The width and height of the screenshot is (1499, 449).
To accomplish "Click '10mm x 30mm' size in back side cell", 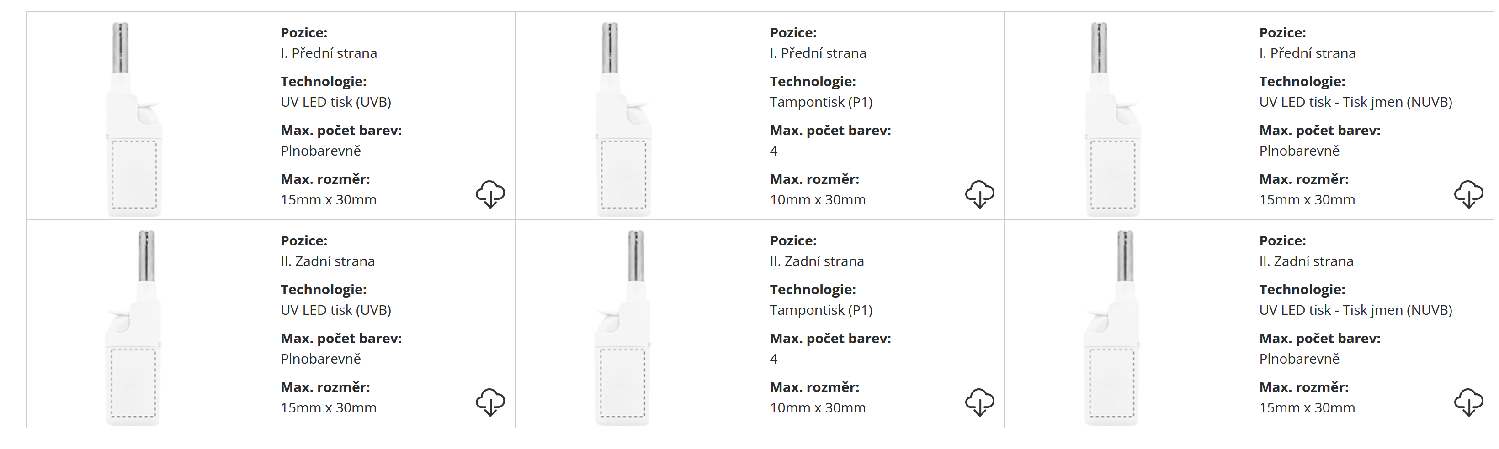I will tap(817, 408).
